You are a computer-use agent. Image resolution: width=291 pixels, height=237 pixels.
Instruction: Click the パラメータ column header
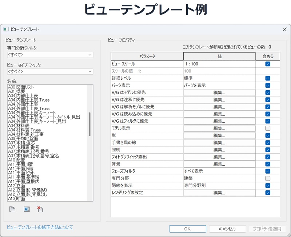pos(147,56)
